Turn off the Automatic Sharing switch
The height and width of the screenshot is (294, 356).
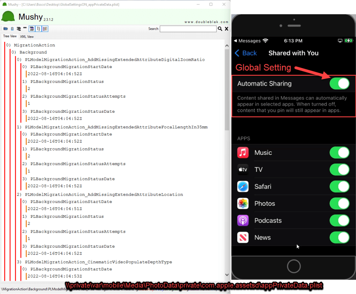(339, 84)
